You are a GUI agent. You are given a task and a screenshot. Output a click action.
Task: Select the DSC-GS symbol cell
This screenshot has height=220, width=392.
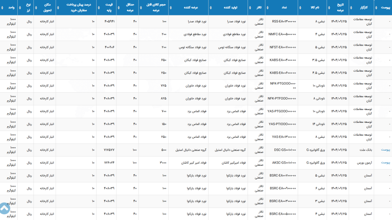tap(285, 150)
